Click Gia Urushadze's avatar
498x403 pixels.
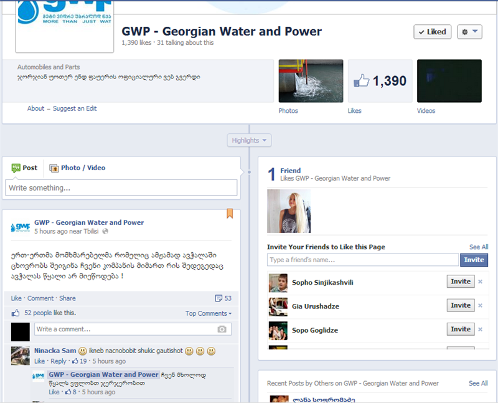pos(278,306)
